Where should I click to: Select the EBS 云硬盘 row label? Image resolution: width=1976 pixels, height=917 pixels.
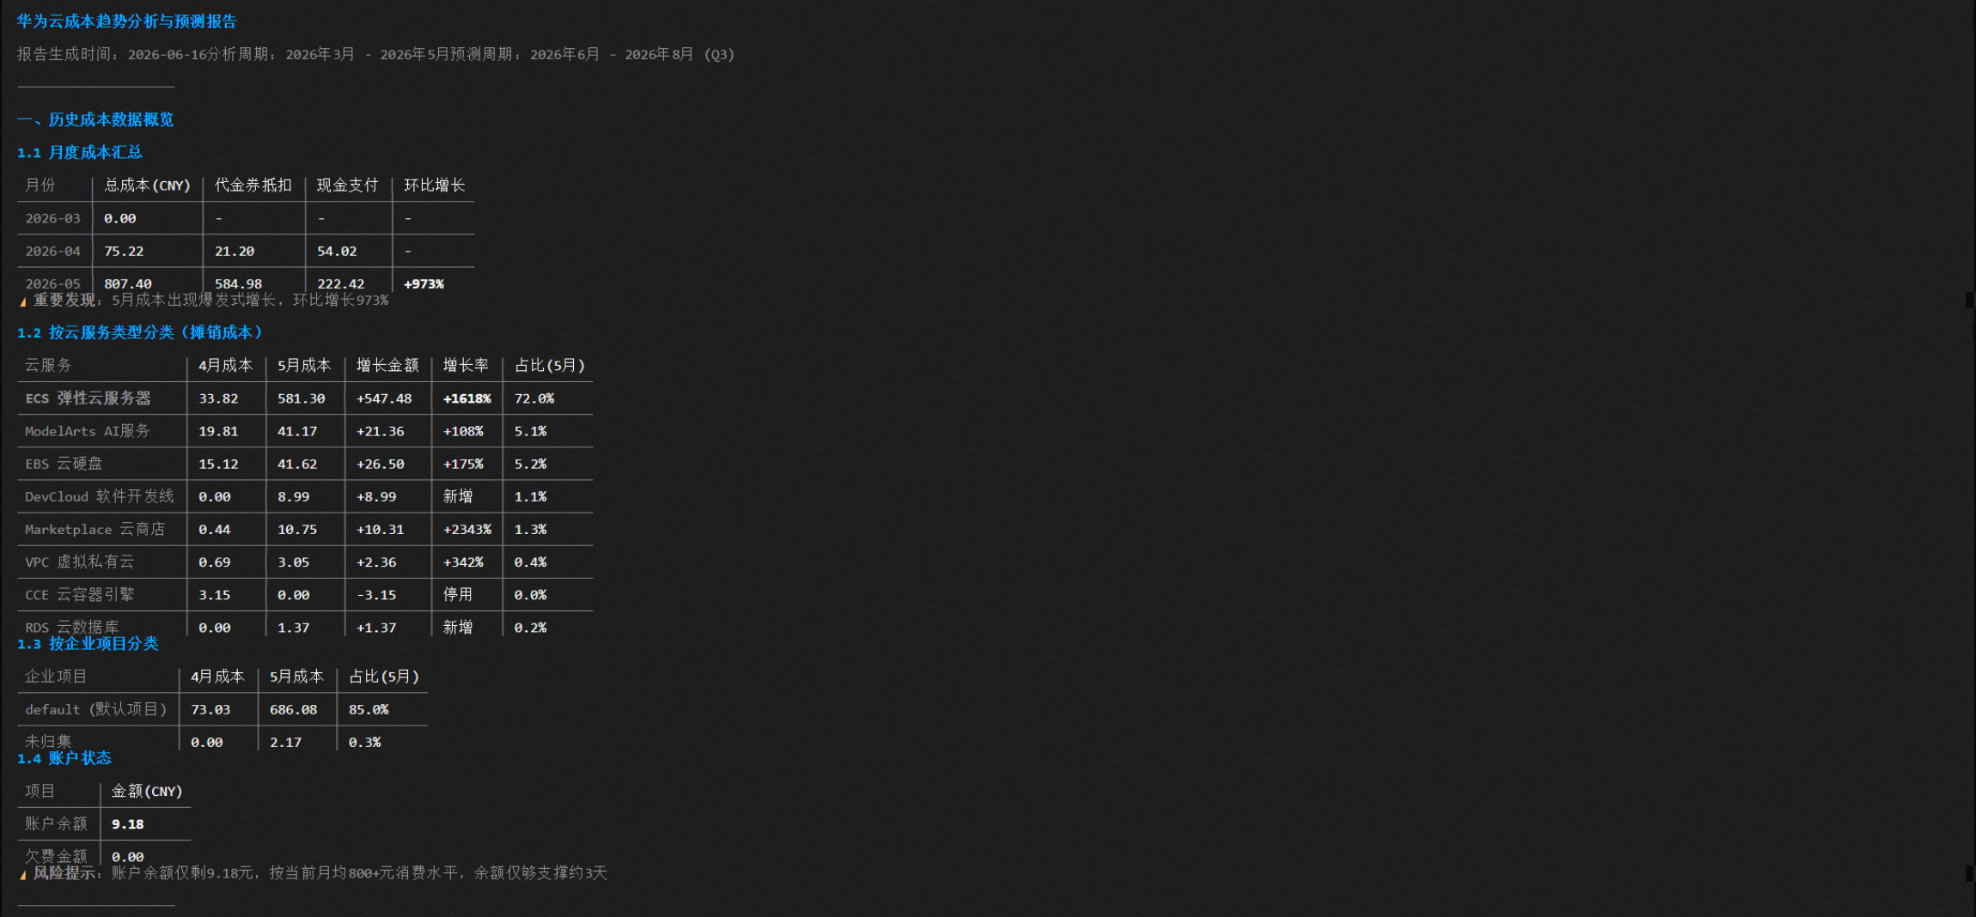(x=64, y=464)
